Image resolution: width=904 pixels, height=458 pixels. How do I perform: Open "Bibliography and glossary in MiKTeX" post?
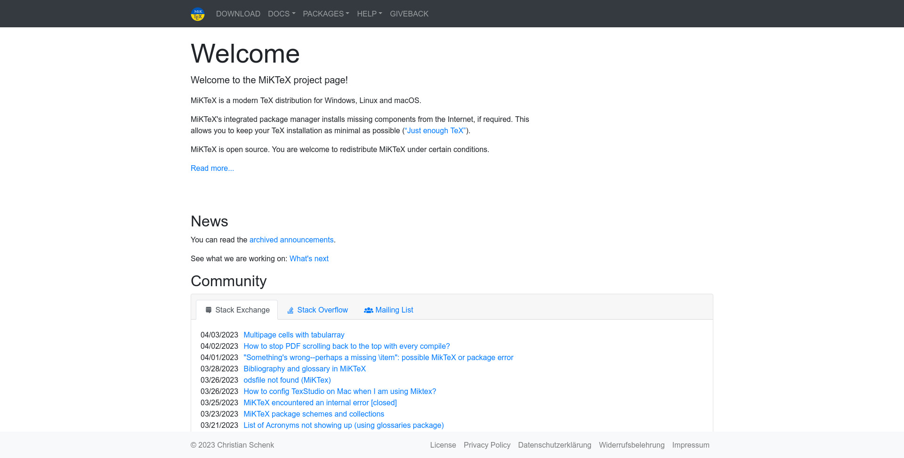(x=304, y=369)
